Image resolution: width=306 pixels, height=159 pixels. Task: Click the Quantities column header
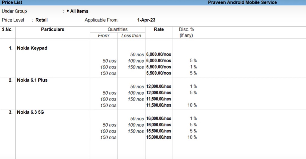tap(118, 29)
